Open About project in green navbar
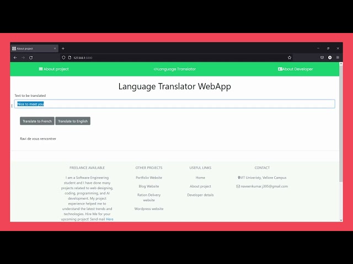This screenshot has height=264, width=353. click(54, 69)
